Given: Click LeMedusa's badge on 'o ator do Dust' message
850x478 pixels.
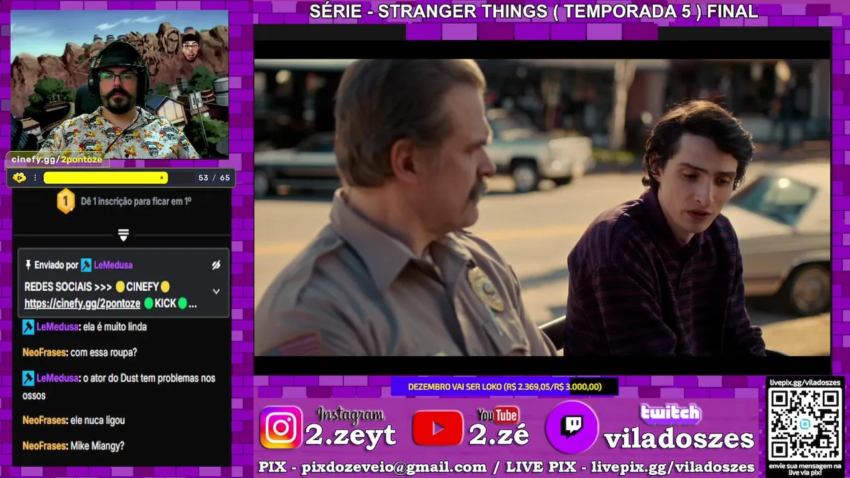Looking at the screenshot, I should pyautogui.click(x=28, y=378).
